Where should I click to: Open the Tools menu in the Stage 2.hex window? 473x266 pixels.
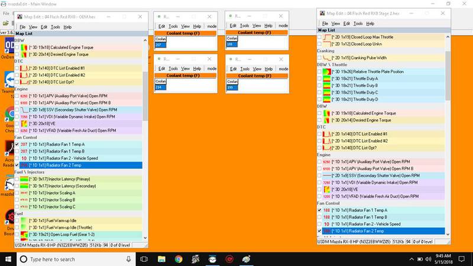pyautogui.click(x=354, y=23)
